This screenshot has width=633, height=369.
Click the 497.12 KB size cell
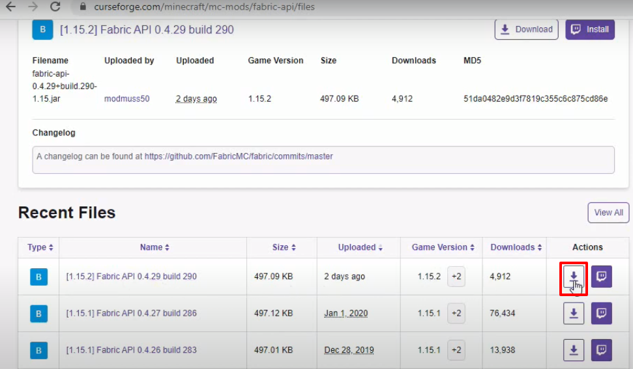[x=273, y=313]
